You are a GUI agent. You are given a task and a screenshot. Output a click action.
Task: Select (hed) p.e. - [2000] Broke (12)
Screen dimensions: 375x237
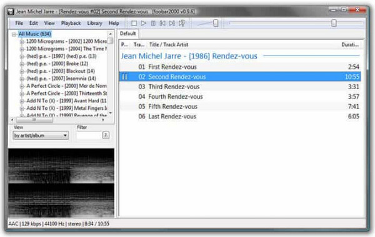(x=57, y=64)
